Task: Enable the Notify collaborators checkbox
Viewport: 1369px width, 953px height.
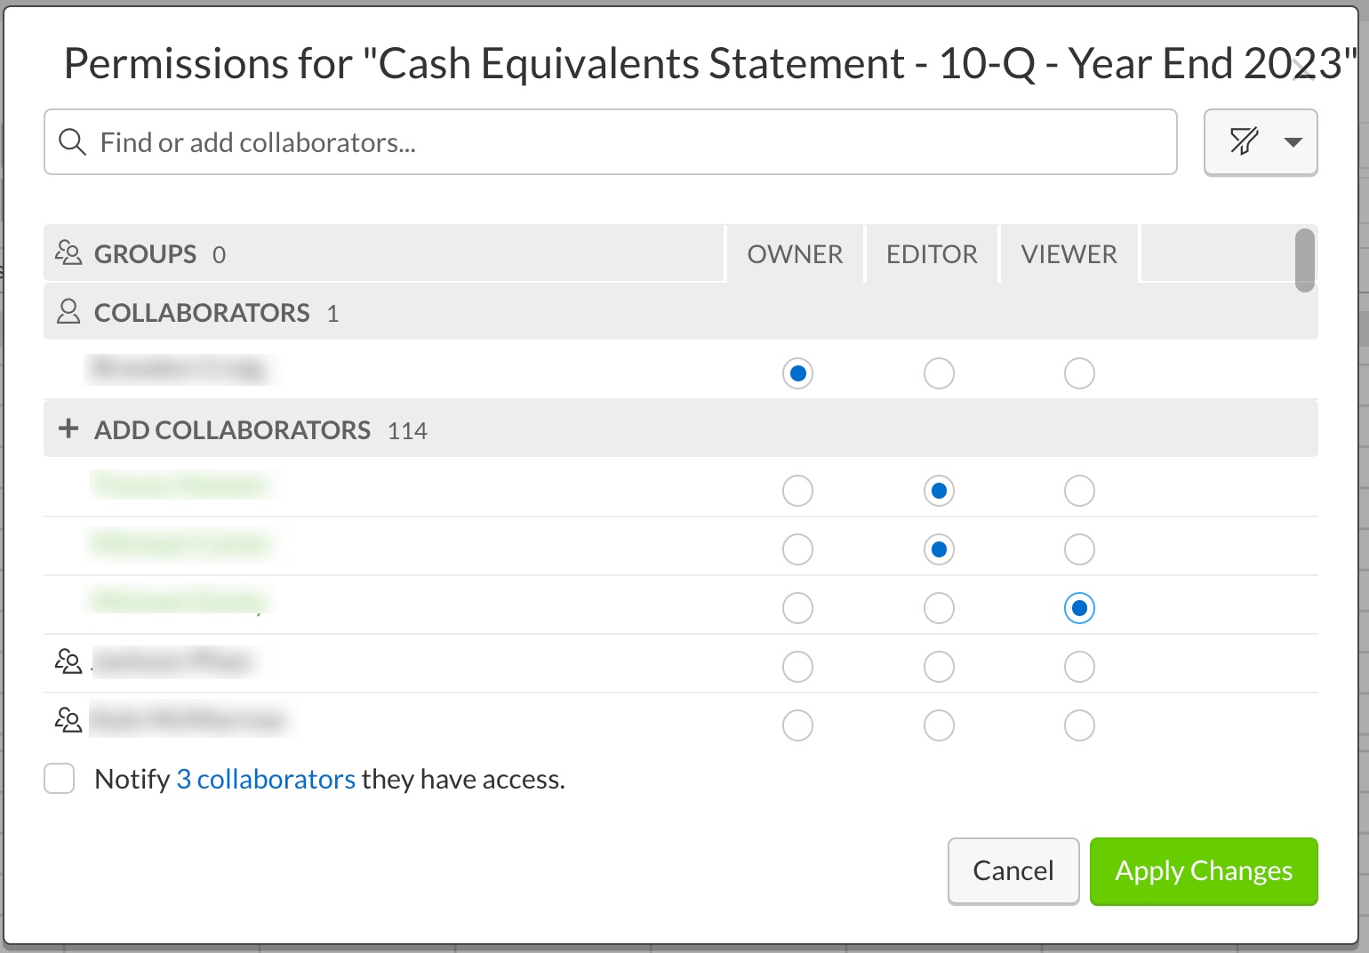Action: pyautogui.click(x=60, y=779)
